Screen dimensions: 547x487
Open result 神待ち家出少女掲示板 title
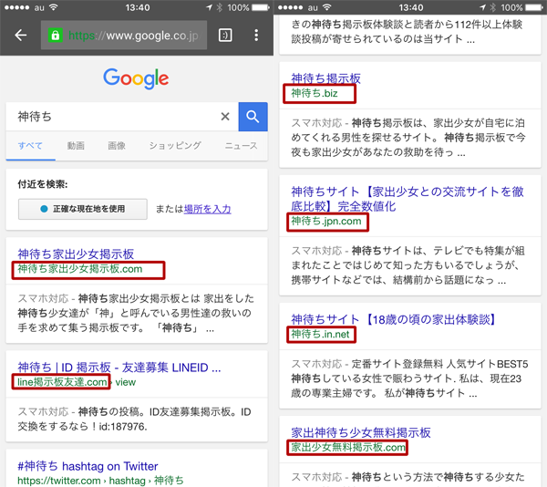[x=76, y=254]
